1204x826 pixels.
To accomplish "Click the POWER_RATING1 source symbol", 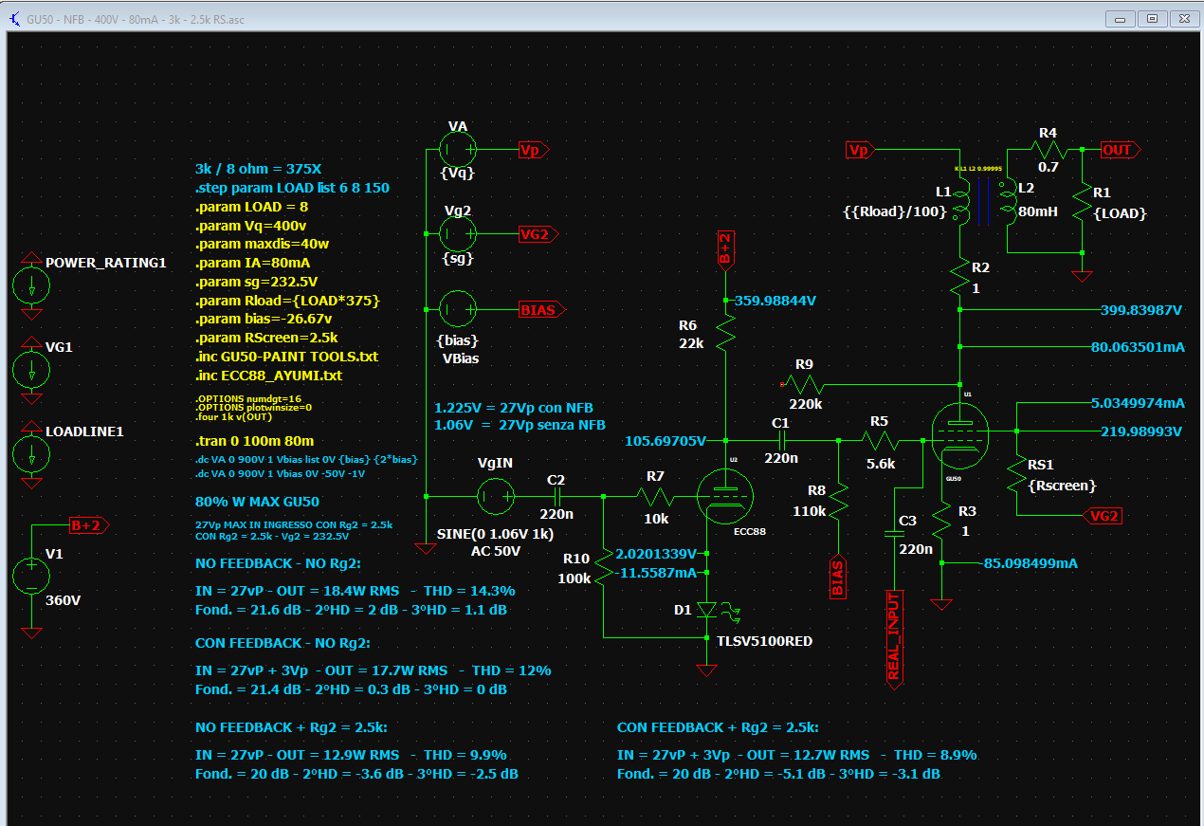I will (31, 285).
